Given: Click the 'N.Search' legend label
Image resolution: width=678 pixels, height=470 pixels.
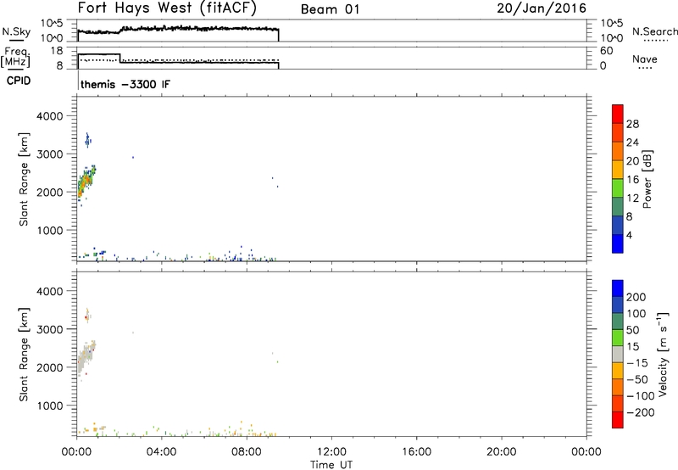Looking at the screenshot, I should pos(655,31).
